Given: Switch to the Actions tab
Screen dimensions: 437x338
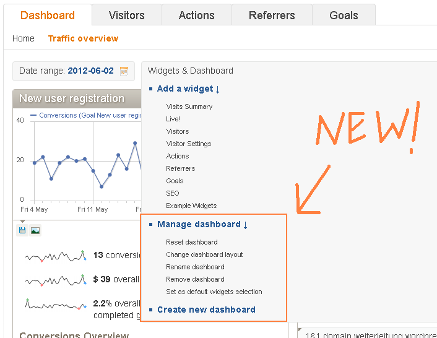Looking at the screenshot, I should point(197,15).
